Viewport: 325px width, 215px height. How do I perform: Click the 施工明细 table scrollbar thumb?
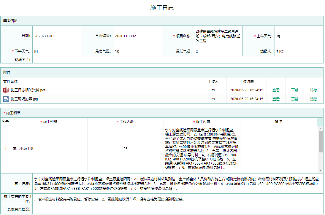coord(321,141)
